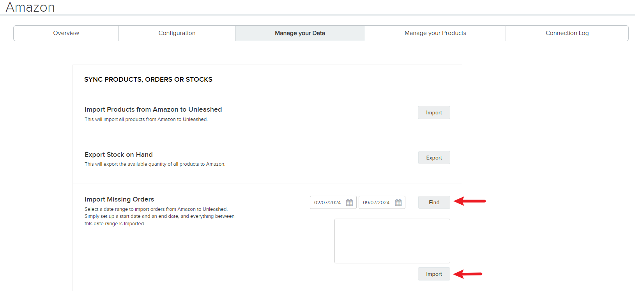Click the Sync Products, Orders or Stocks title
The image size is (635, 291).
pyautogui.click(x=148, y=79)
